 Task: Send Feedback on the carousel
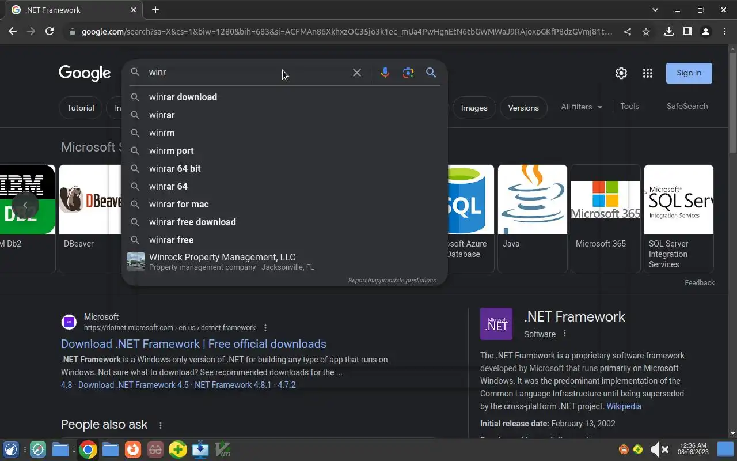pos(700,283)
